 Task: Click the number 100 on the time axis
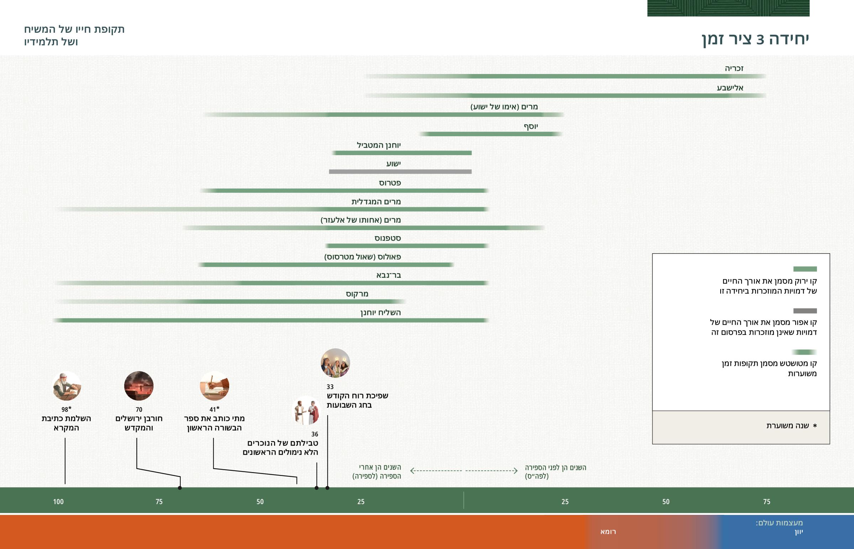point(58,502)
